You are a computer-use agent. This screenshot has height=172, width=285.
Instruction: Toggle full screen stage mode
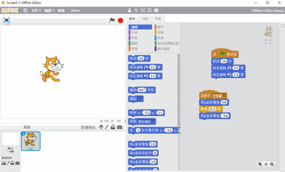[7, 20]
